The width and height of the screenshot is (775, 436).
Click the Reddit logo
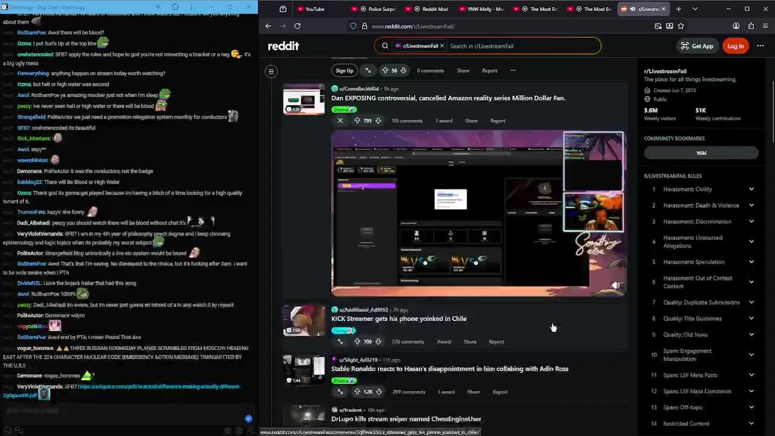(x=283, y=46)
